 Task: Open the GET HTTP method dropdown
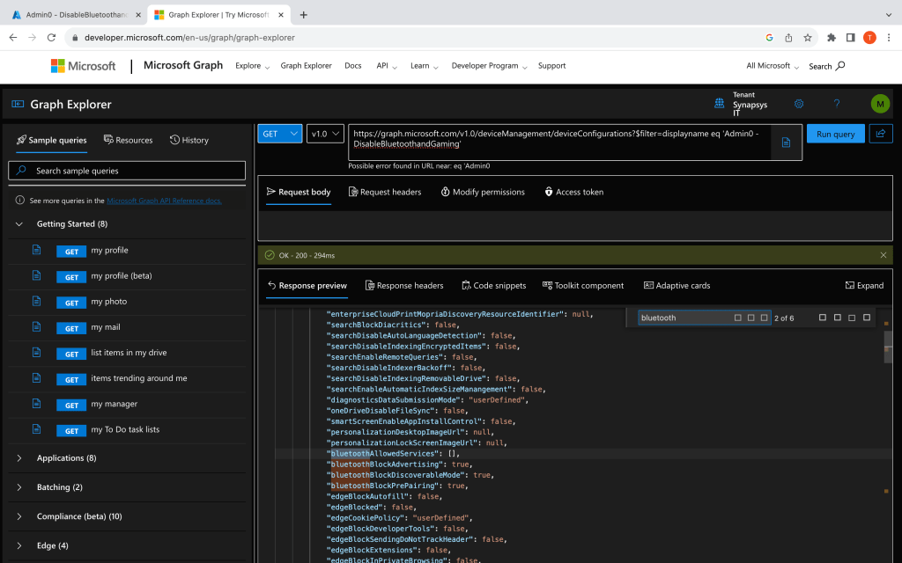pos(279,134)
